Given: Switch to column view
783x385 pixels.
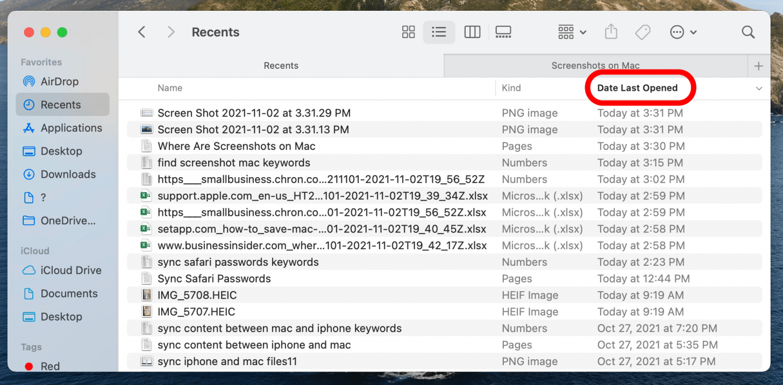Looking at the screenshot, I should click(x=472, y=32).
